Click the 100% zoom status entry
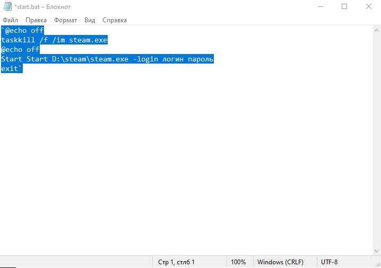This screenshot has height=268, width=381. coord(238,262)
